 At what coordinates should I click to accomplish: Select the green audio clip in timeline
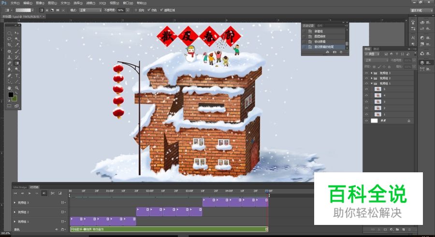[x=168, y=229]
